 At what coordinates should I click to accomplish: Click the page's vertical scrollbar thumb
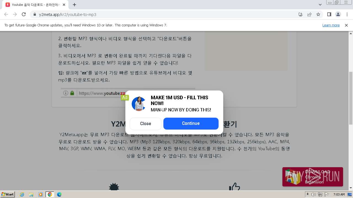click(351, 98)
